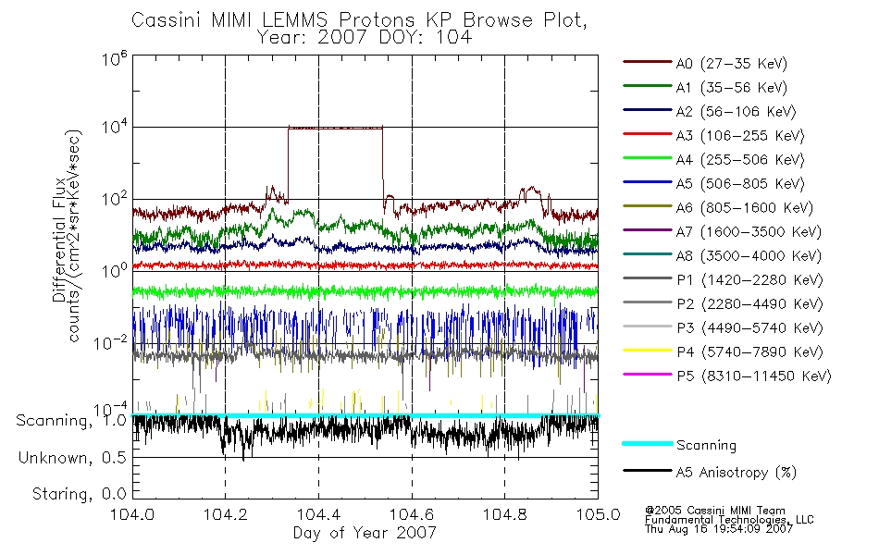
Task: Select the A8 (3500-4000 KeV) legend label
Action: tap(749, 256)
